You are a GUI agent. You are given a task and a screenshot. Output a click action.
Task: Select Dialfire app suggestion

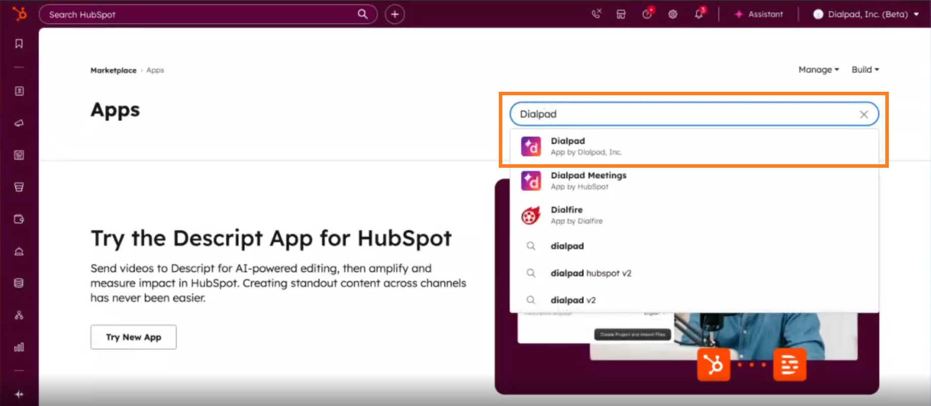(x=694, y=215)
